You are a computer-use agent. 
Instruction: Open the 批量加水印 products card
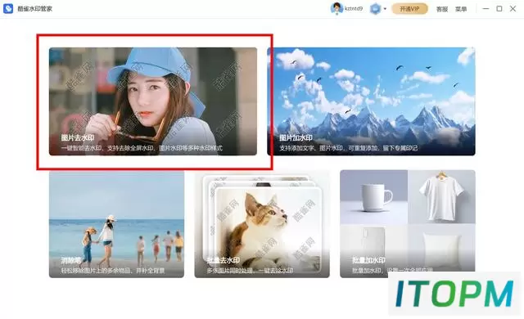[408, 224]
